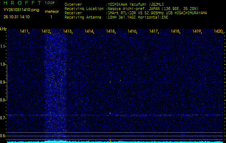Click the bright meteor echo burst
Screen dimensions: 226x143
55,82
